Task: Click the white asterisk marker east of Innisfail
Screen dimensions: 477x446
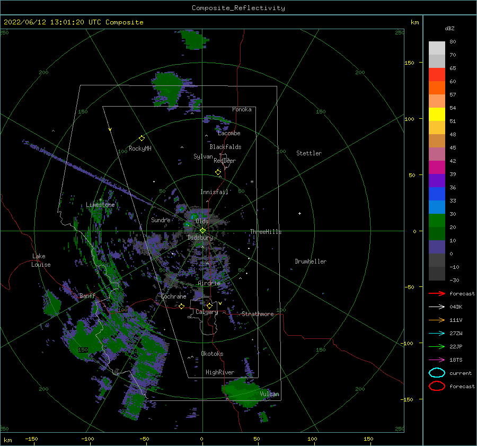Action: click(252, 182)
